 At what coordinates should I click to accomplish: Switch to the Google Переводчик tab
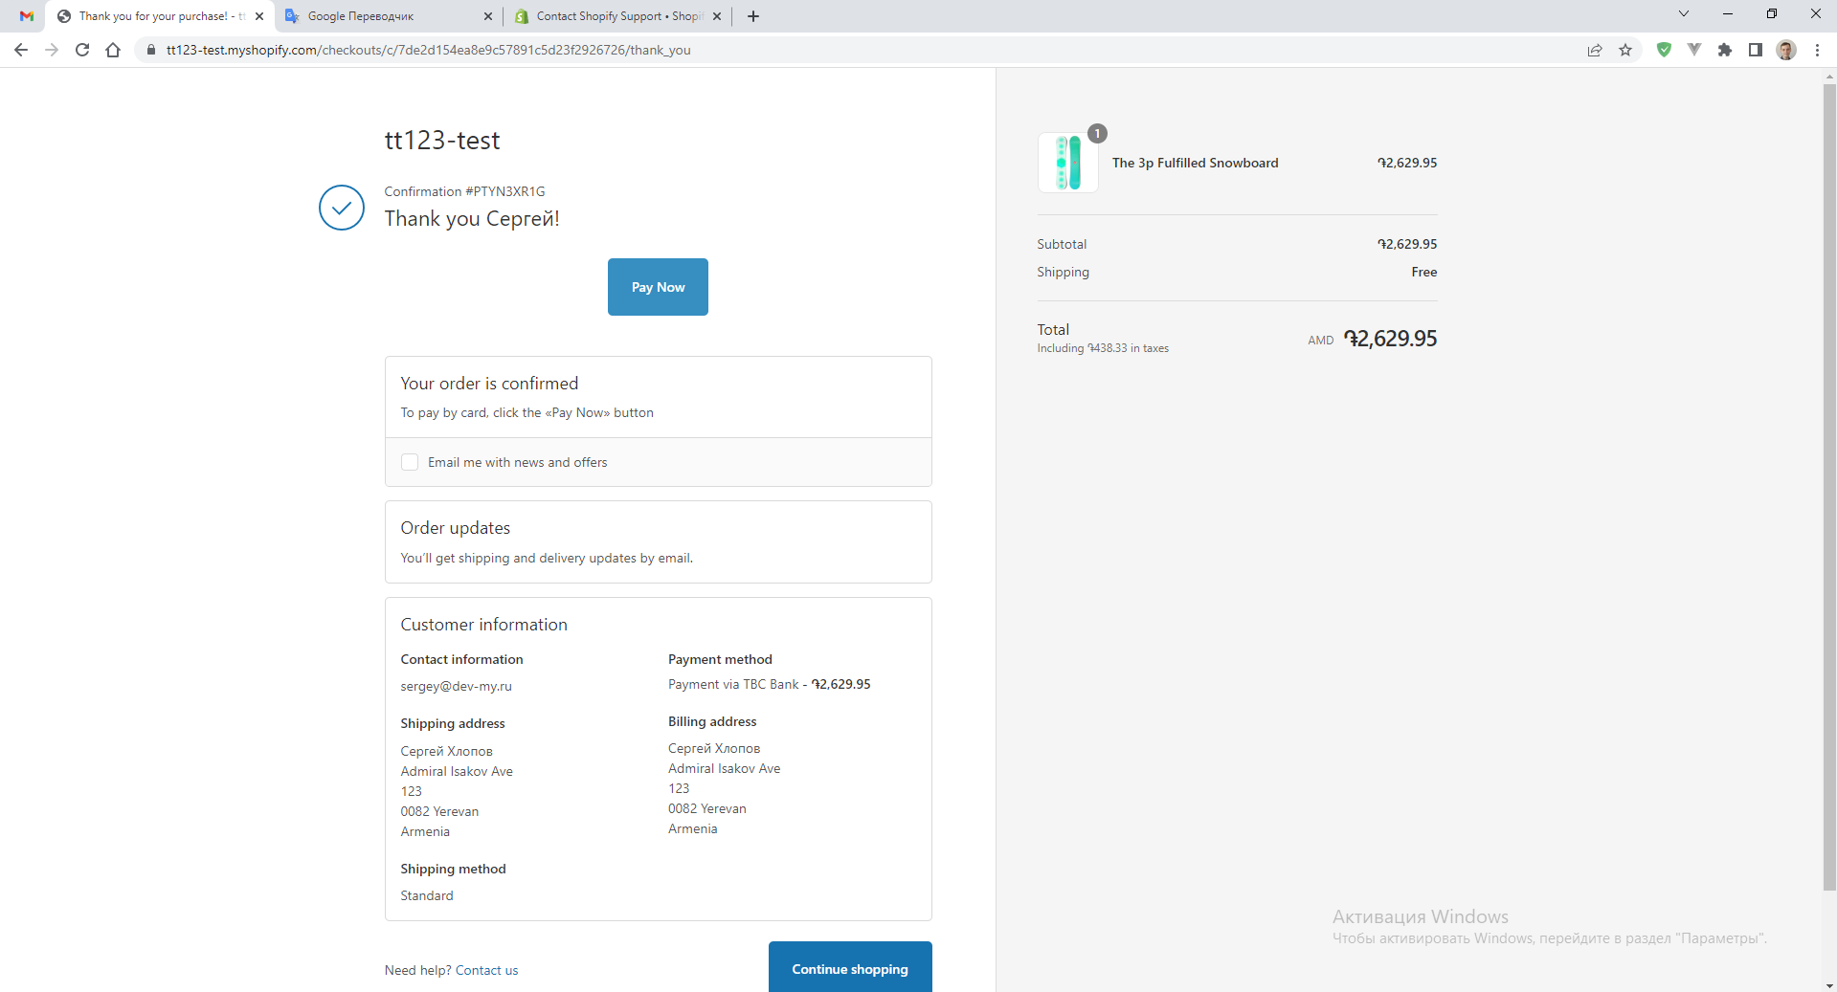coord(388,16)
